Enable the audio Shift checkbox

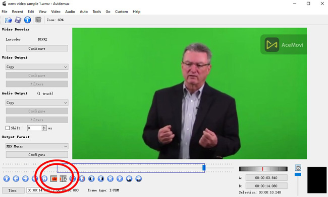pos(8,128)
